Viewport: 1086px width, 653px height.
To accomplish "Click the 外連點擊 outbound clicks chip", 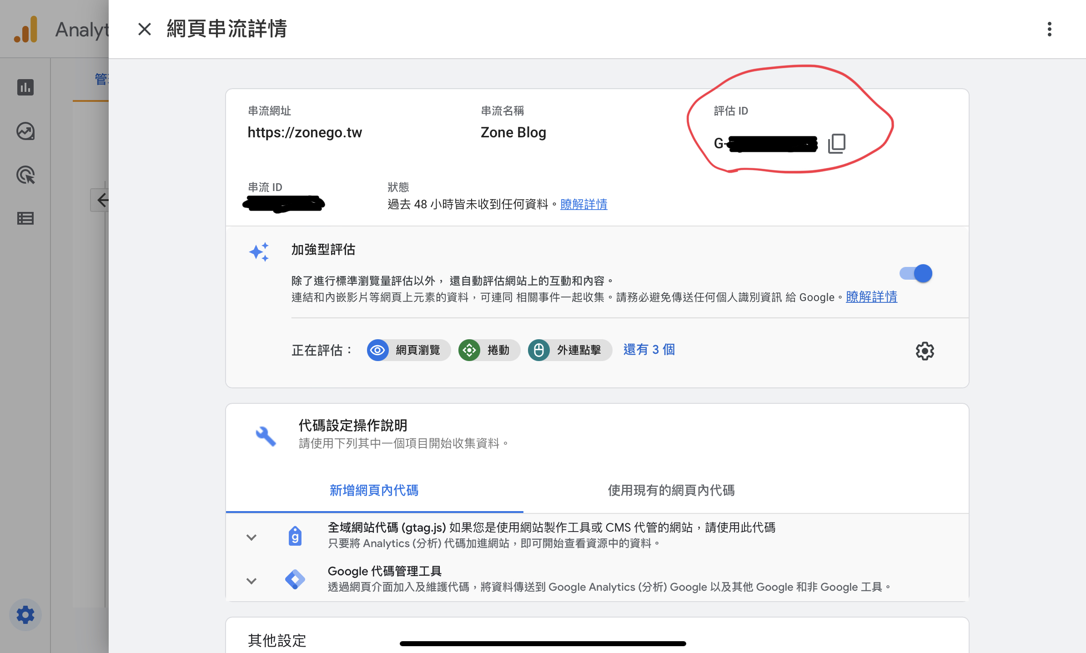I will (570, 350).
